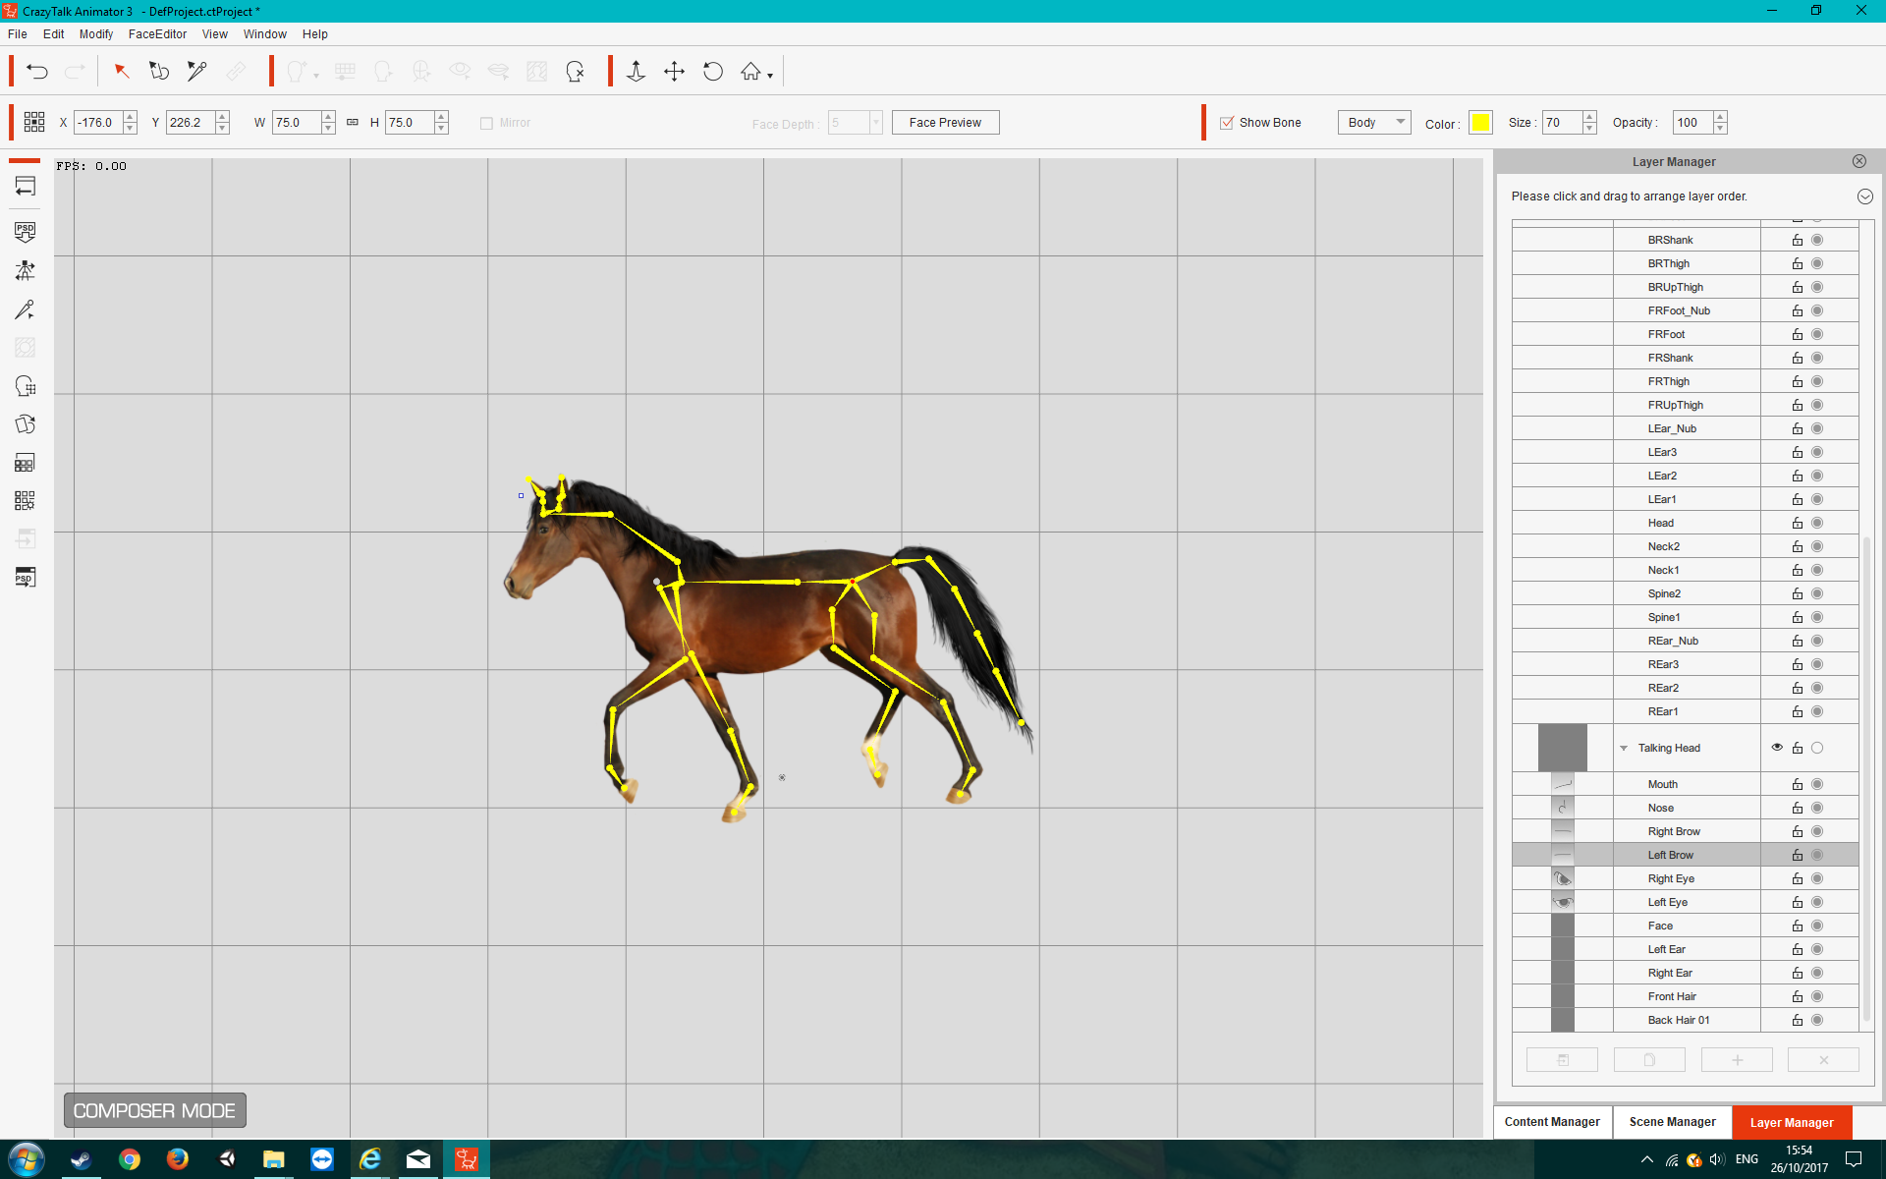Select the red arrow selection tool
1886x1179 pixels.
click(121, 71)
